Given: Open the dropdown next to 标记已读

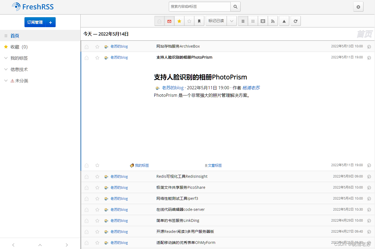Looking at the screenshot, I should [232, 21].
